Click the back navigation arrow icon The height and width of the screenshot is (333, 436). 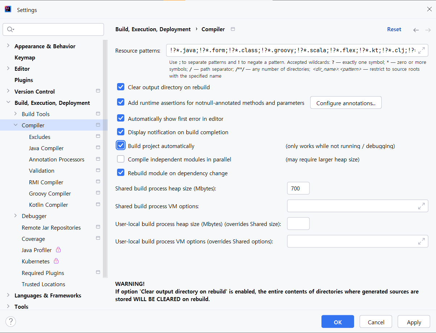pyautogui.click(x=416, y=30)
